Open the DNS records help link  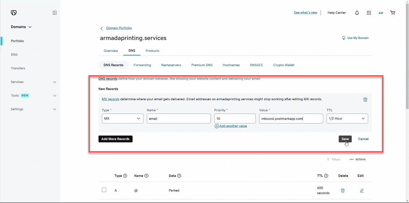(108, 79)
